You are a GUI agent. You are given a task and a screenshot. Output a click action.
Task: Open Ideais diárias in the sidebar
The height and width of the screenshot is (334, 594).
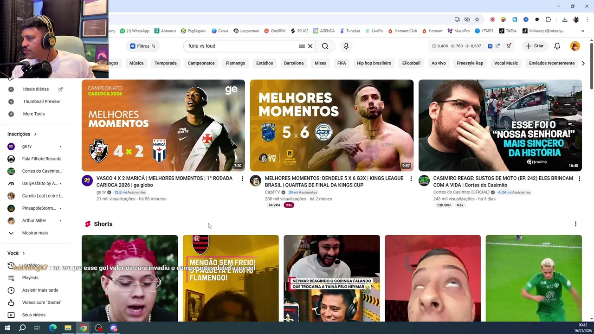point(35,89)
